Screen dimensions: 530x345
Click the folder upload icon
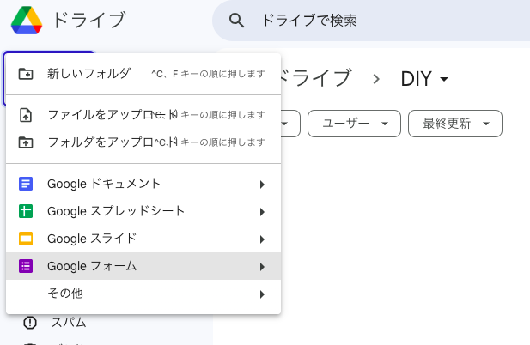pyautogui.click(x=26, y=142)
